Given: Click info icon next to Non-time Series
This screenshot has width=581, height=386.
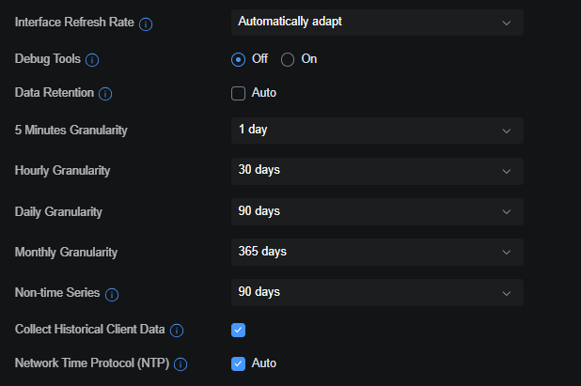Looking at the screenshot, I should [112, 295].
